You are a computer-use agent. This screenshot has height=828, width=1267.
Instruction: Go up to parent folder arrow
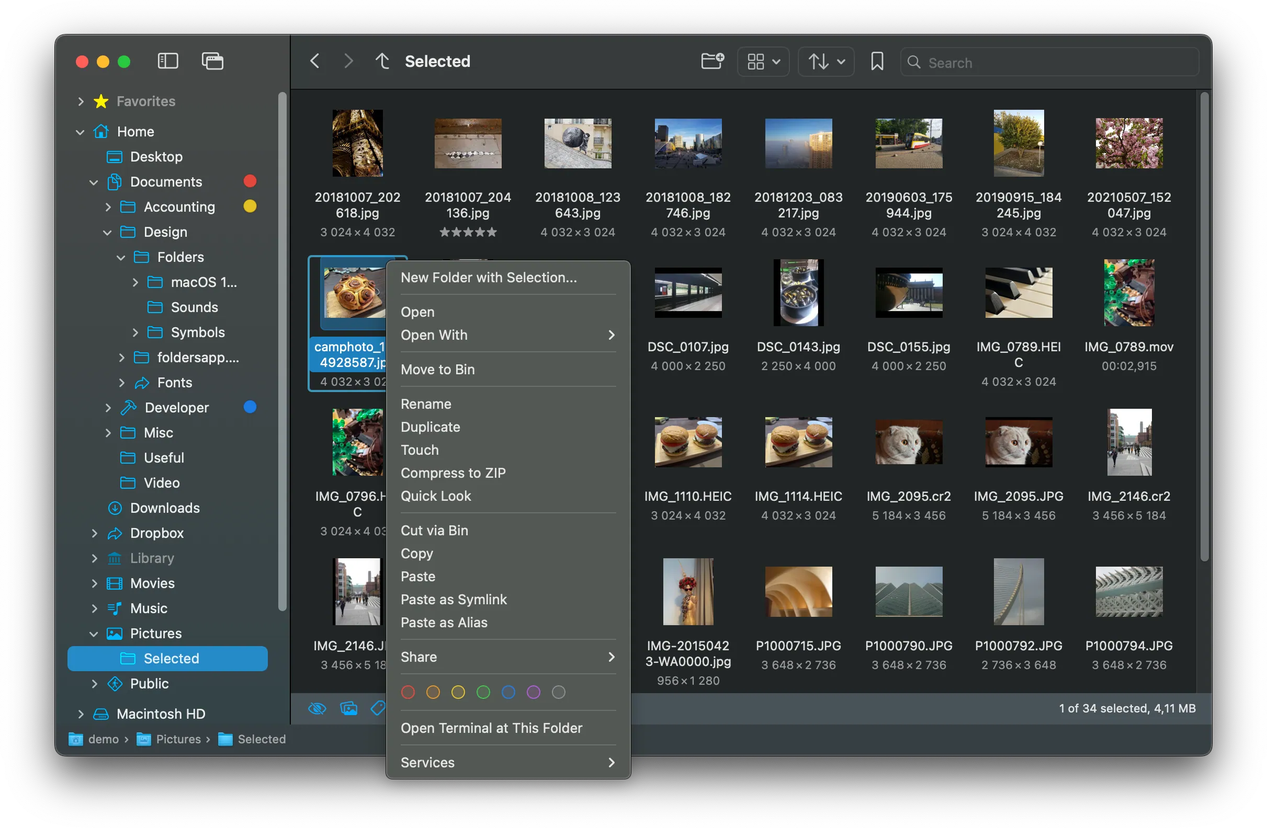[382, 61]
